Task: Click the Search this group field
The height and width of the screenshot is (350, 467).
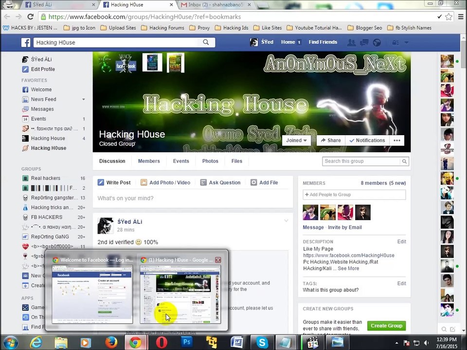Action: coord(361,161)
